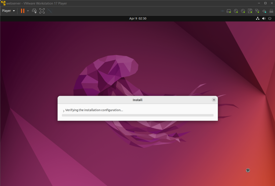Viewport: 275px width, 186px height.
Task: Open the Ubuntu power menu icon
Action: click(x=270, y=18)
